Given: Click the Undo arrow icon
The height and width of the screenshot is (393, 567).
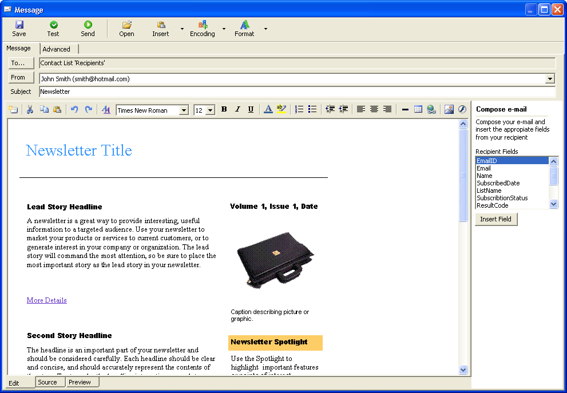Looking at the screenshot, I should click(x=74, y=109).
